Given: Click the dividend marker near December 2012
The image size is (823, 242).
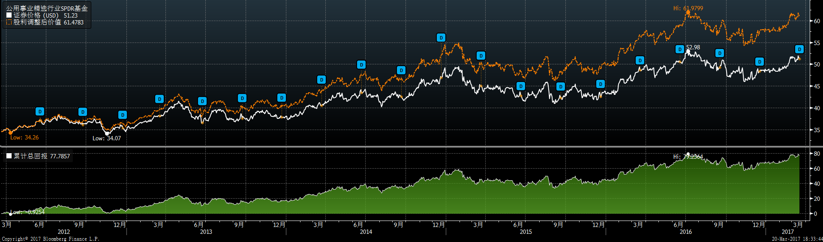Looking at the screenshot, I should (123, 115).
